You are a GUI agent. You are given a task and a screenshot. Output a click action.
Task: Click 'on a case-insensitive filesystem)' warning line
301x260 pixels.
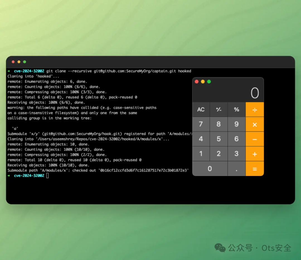pos(72,113)
